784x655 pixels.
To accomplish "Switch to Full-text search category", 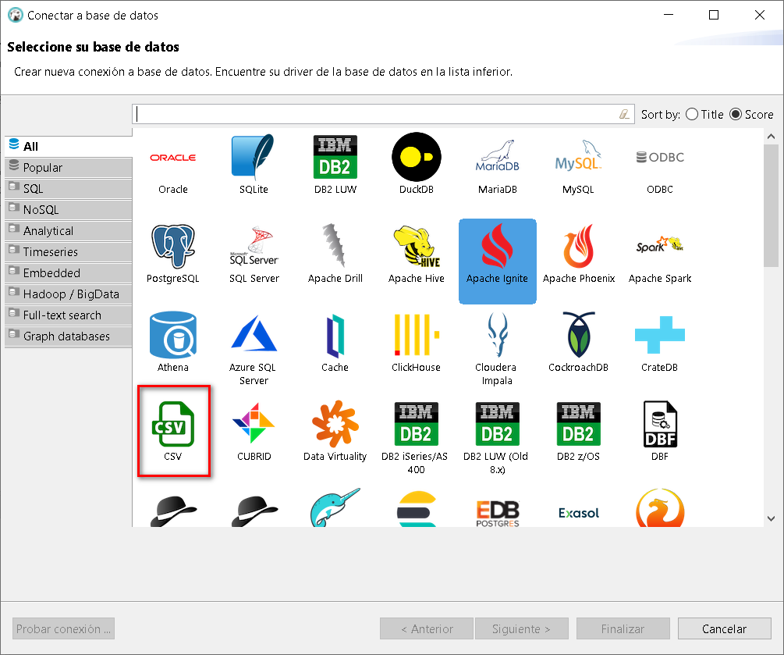I will (x=69, y=315).
